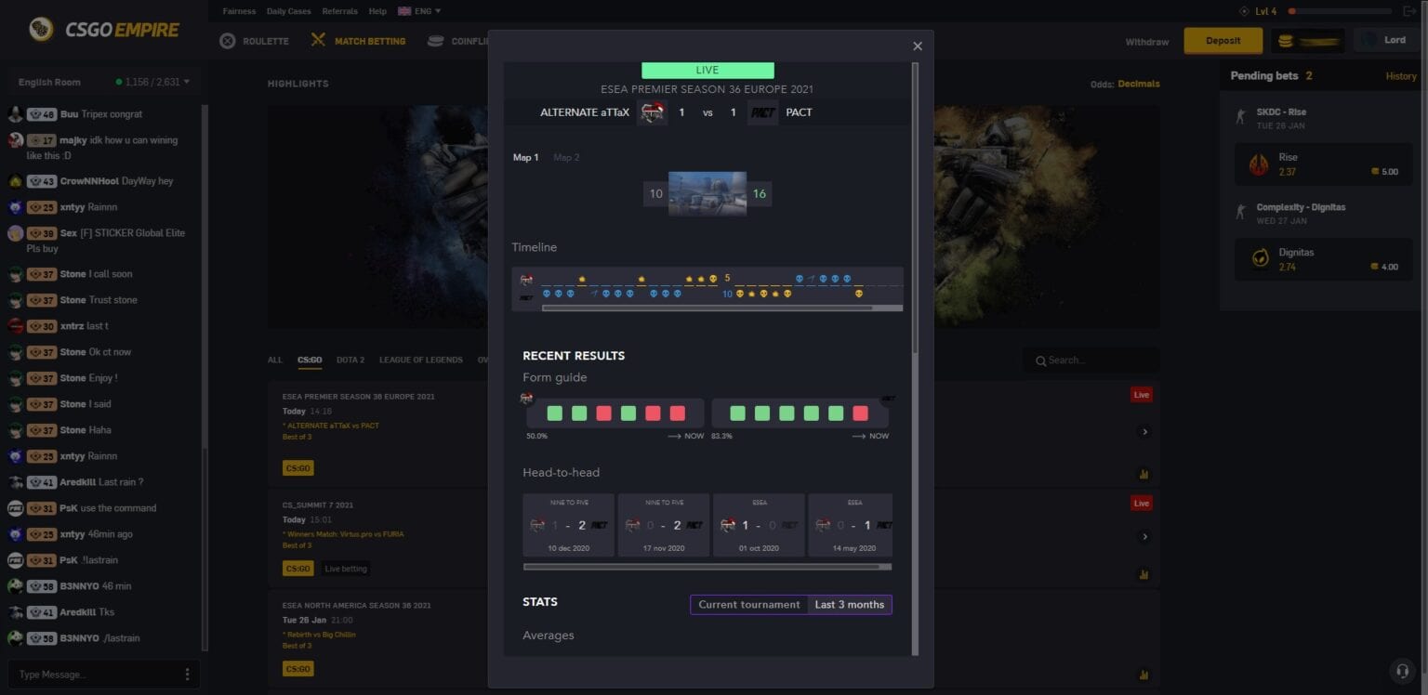Click the PACT icon above its form guide
1428x695 pixels.
click(888, 398)
